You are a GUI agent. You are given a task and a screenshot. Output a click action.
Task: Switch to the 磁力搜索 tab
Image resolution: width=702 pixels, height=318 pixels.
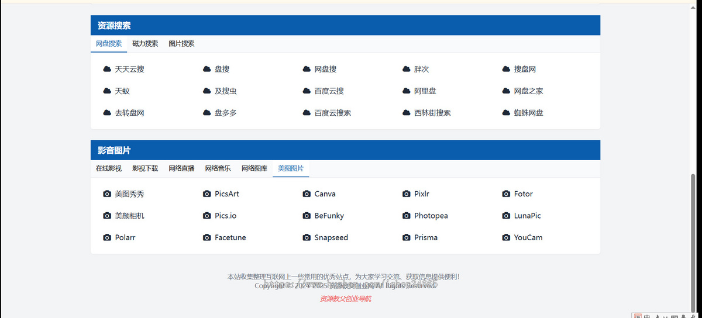click(x=145, y=44)
